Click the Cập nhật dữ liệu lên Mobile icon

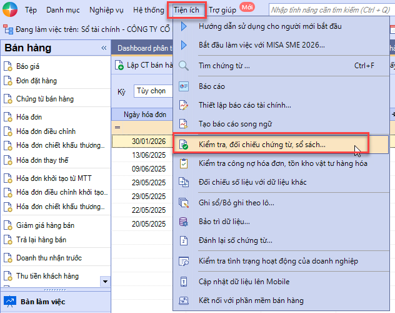[184, 282]
